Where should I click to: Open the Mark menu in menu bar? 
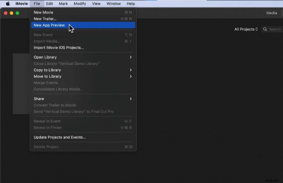point(63,4)
